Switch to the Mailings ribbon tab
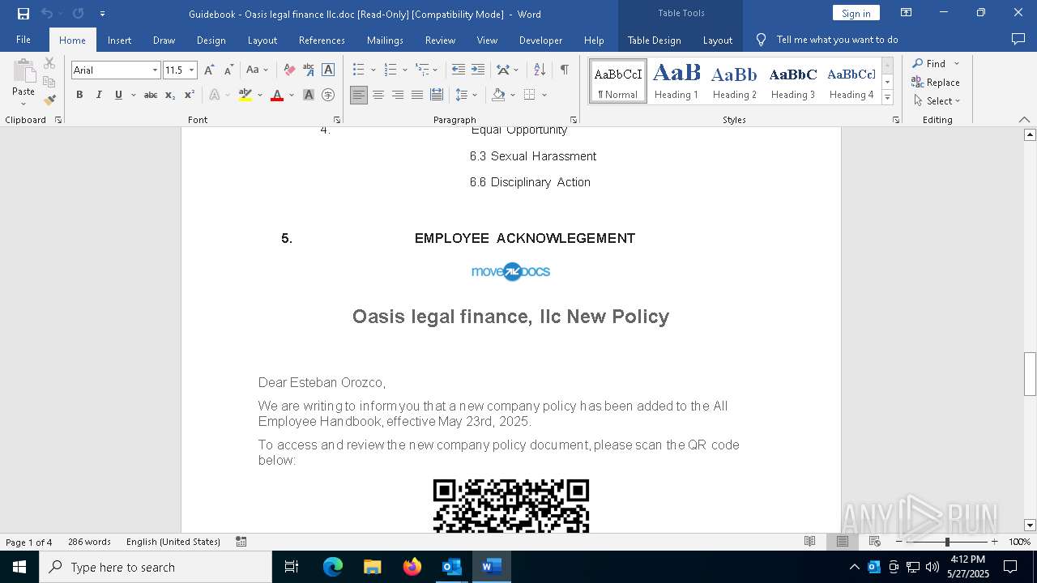Screen dimensions: 1037x583 [385, 40]
